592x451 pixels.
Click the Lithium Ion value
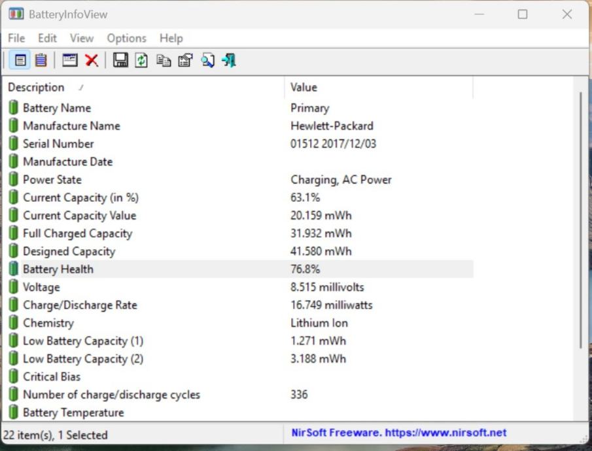319,323
